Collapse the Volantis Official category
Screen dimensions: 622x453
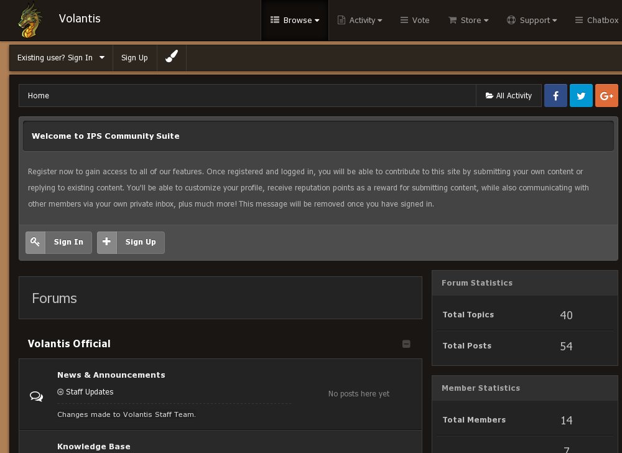pos(406,343)
